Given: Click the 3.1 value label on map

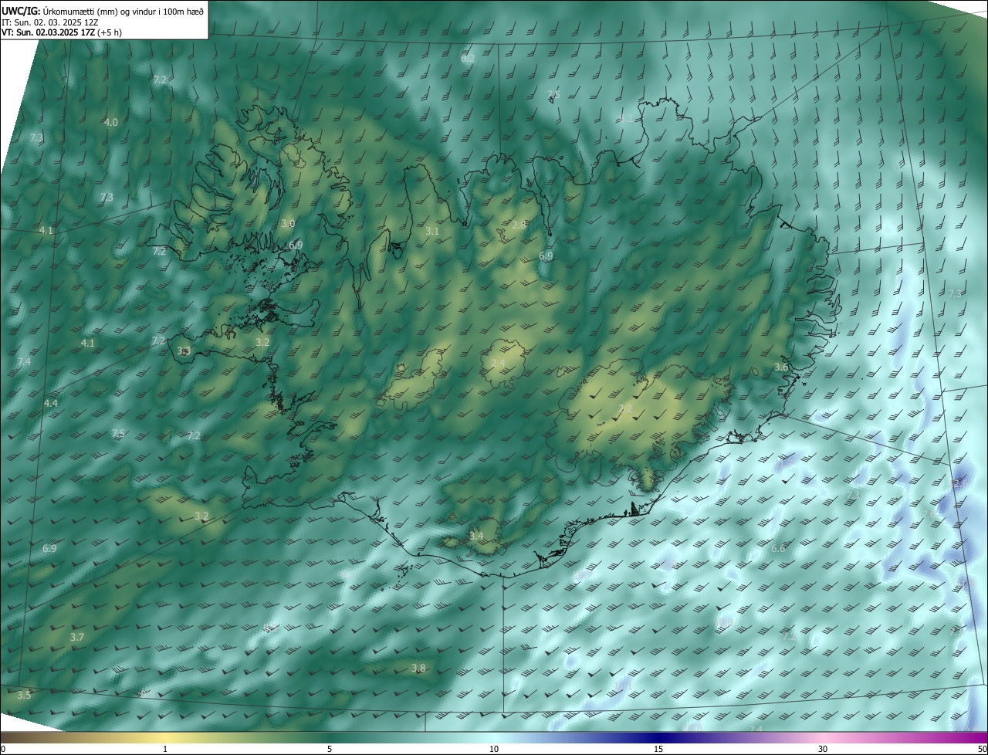Looking at the screenshot, I should [432, 231].
